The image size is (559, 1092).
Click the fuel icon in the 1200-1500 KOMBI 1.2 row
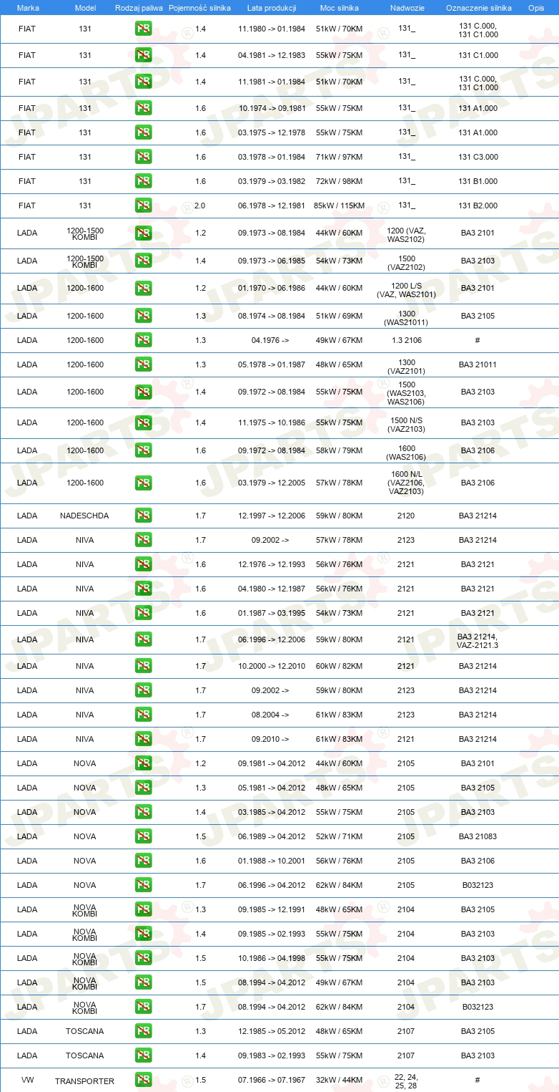tap(143, 233)
